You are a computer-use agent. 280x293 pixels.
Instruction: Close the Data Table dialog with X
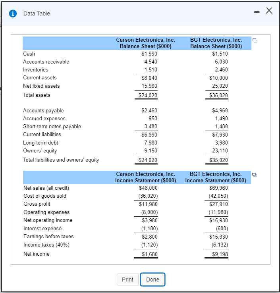click(269, 10)
